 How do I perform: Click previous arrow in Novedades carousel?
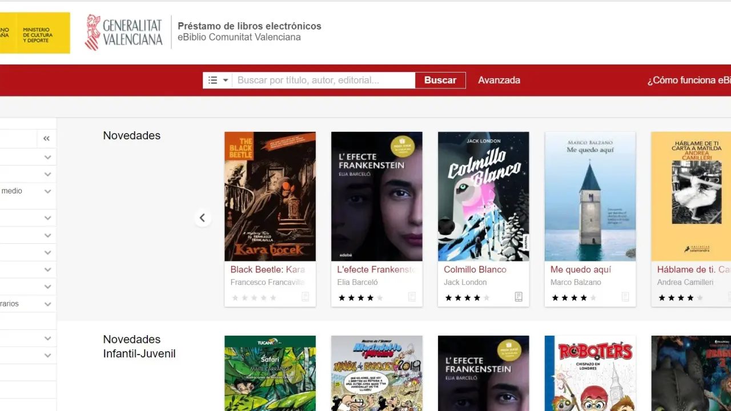[x=202, y=217]
